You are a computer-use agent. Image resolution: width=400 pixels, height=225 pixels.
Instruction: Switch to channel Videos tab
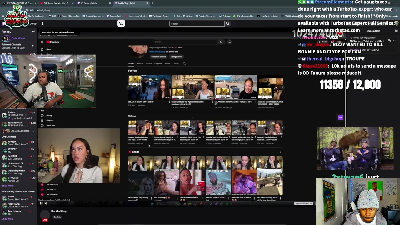tap(140, 63)
